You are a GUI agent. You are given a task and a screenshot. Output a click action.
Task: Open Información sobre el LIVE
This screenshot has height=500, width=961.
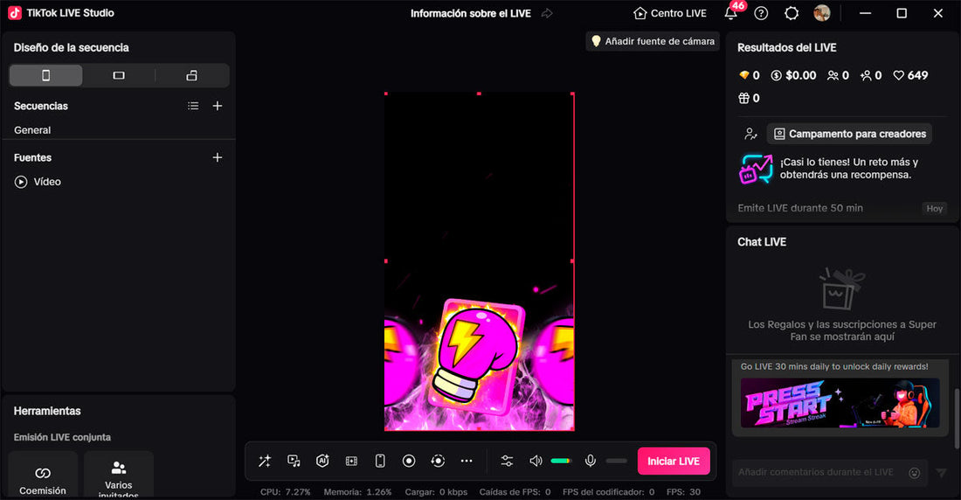coord(471,13)
